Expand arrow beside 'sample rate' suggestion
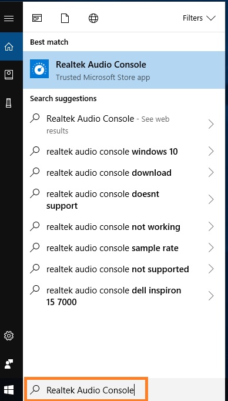228x401 pixels. [211, 248]
